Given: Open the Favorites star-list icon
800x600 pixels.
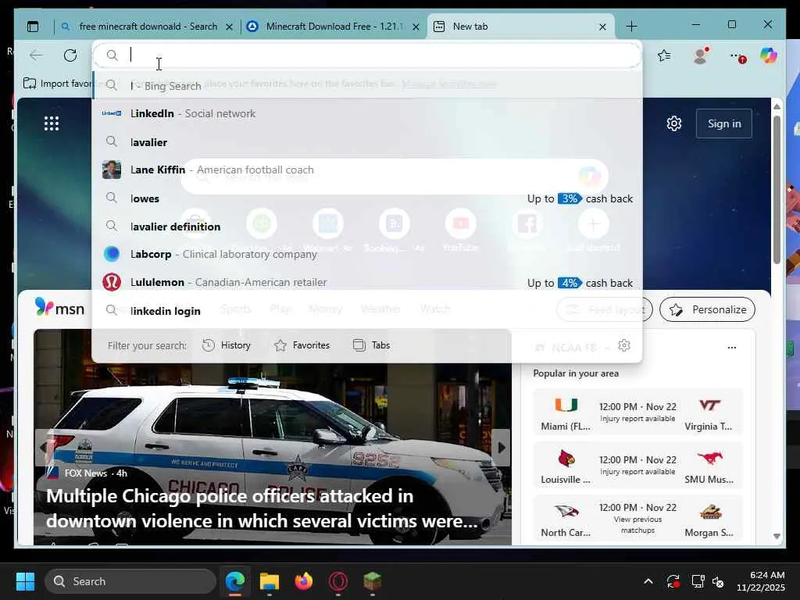Looking at the screenshot, I should point(664,55).
